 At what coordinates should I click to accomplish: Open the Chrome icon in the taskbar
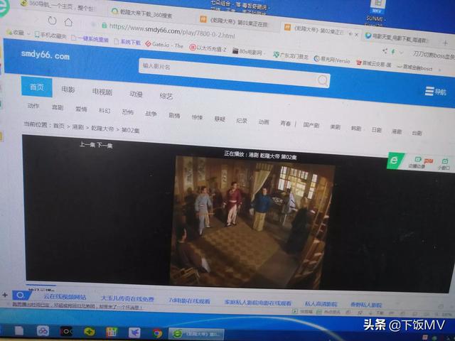157,333
